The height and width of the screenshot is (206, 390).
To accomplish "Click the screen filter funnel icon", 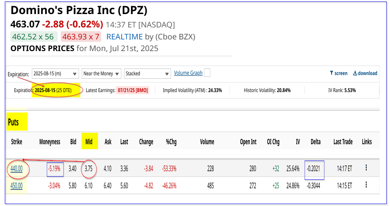I will (x=331, y=73).
